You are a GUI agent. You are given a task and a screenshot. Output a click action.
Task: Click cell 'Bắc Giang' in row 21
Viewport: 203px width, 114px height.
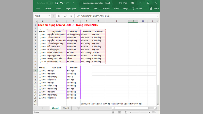coord(57,86)
